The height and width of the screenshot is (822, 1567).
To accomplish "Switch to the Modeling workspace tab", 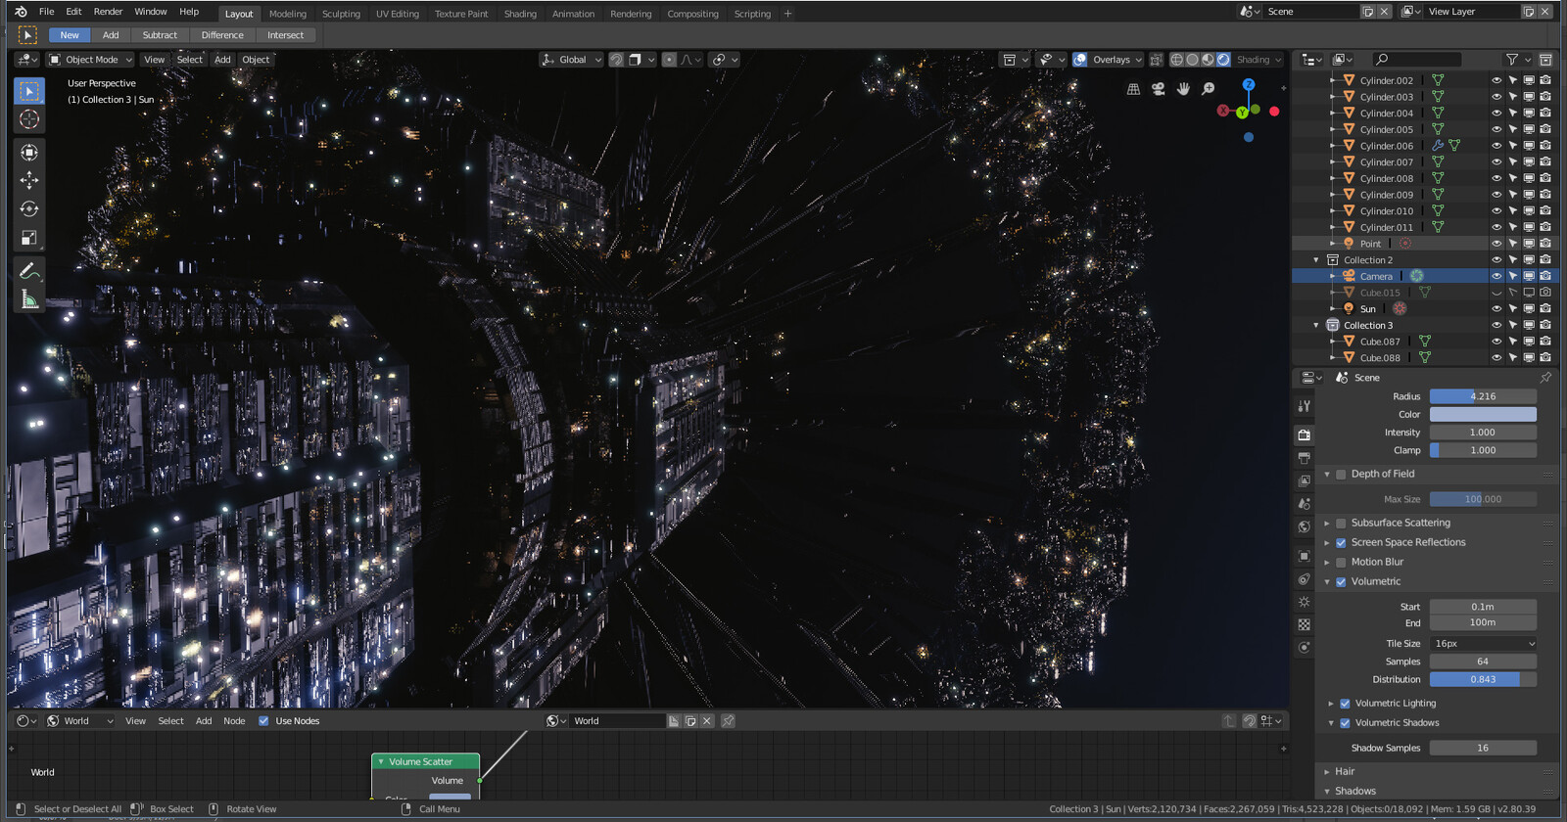I will click(288, 14).
